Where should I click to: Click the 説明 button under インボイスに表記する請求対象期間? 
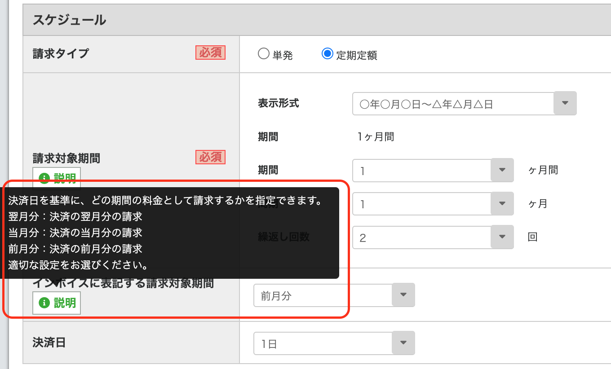pyautogui.click(x=57, y=303)
